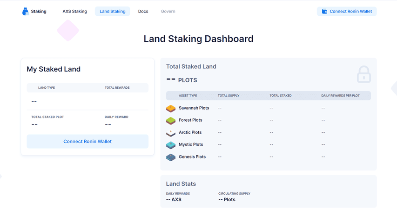Screen dimensions: 397x216
Task: Click Connect Ronin Wallet in My Staked Land
Action: pyautogui.click(x=87, y=142)
